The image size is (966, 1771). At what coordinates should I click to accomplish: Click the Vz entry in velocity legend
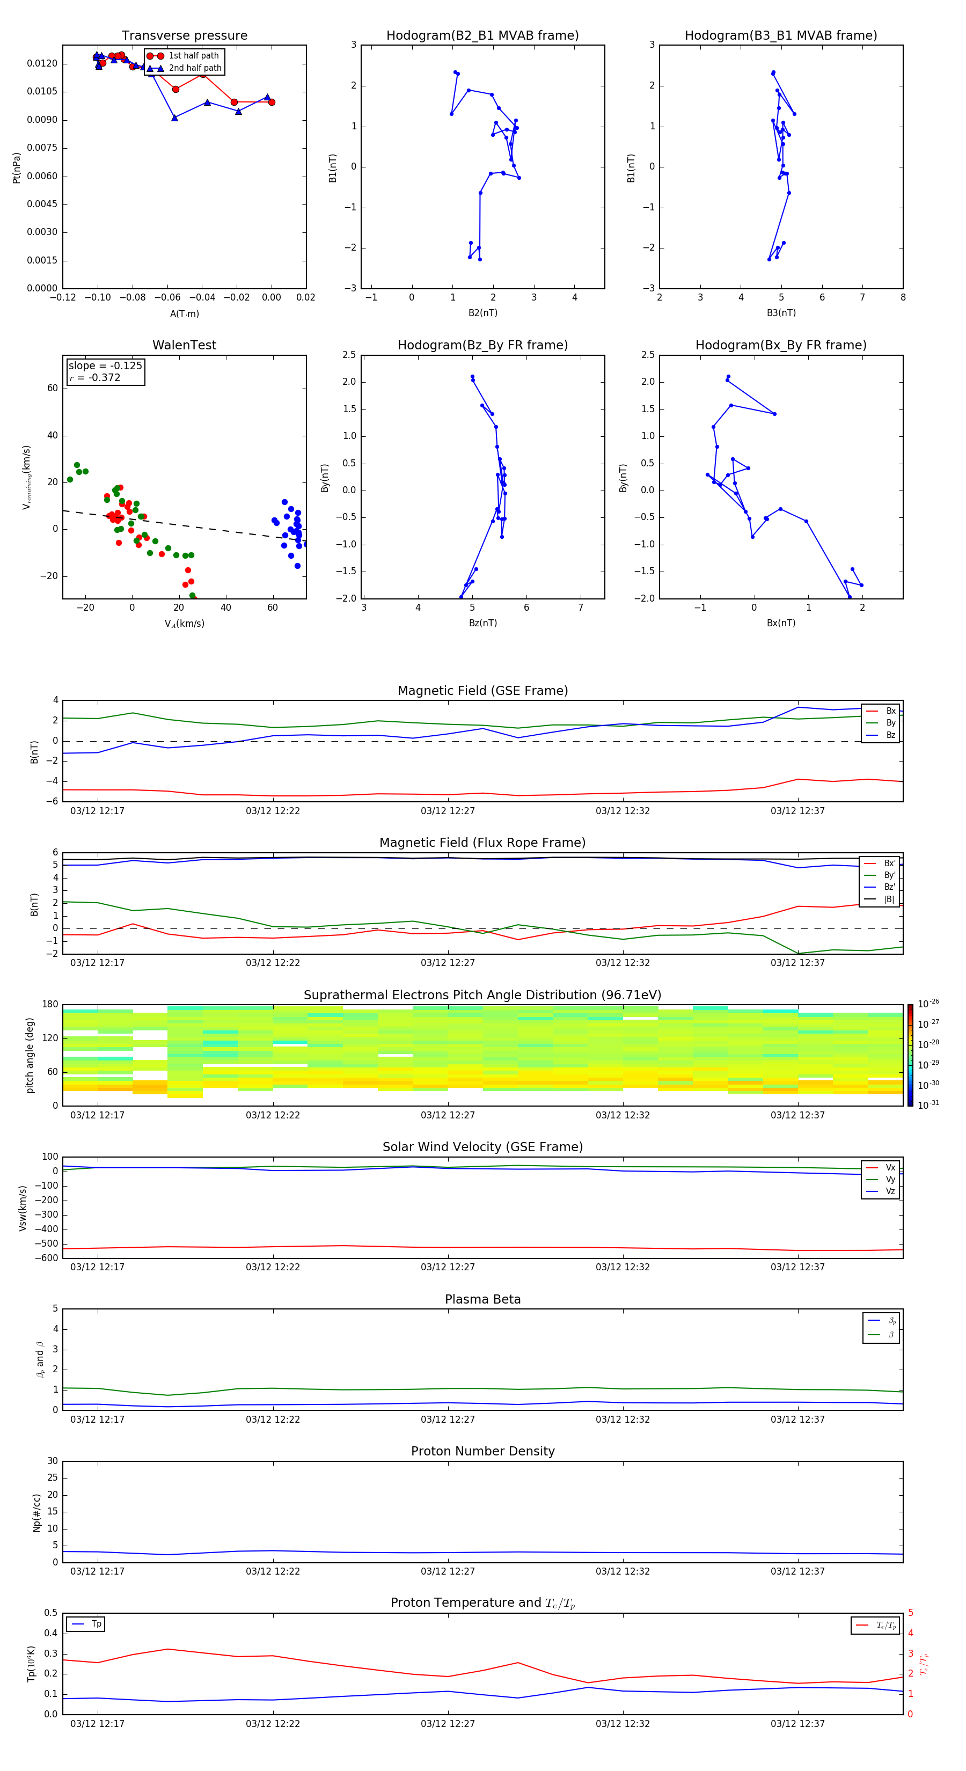pyautogui.click(x=881, y=1191)
